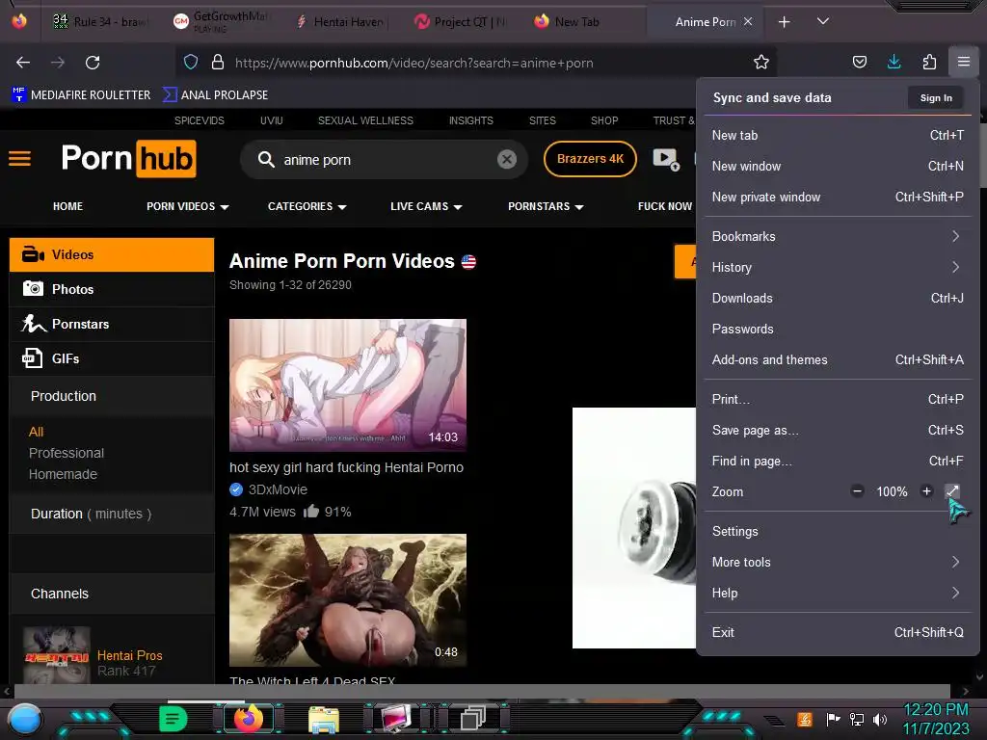
Task: Click the Firefox taskbar icon
Action: (248, 719)
